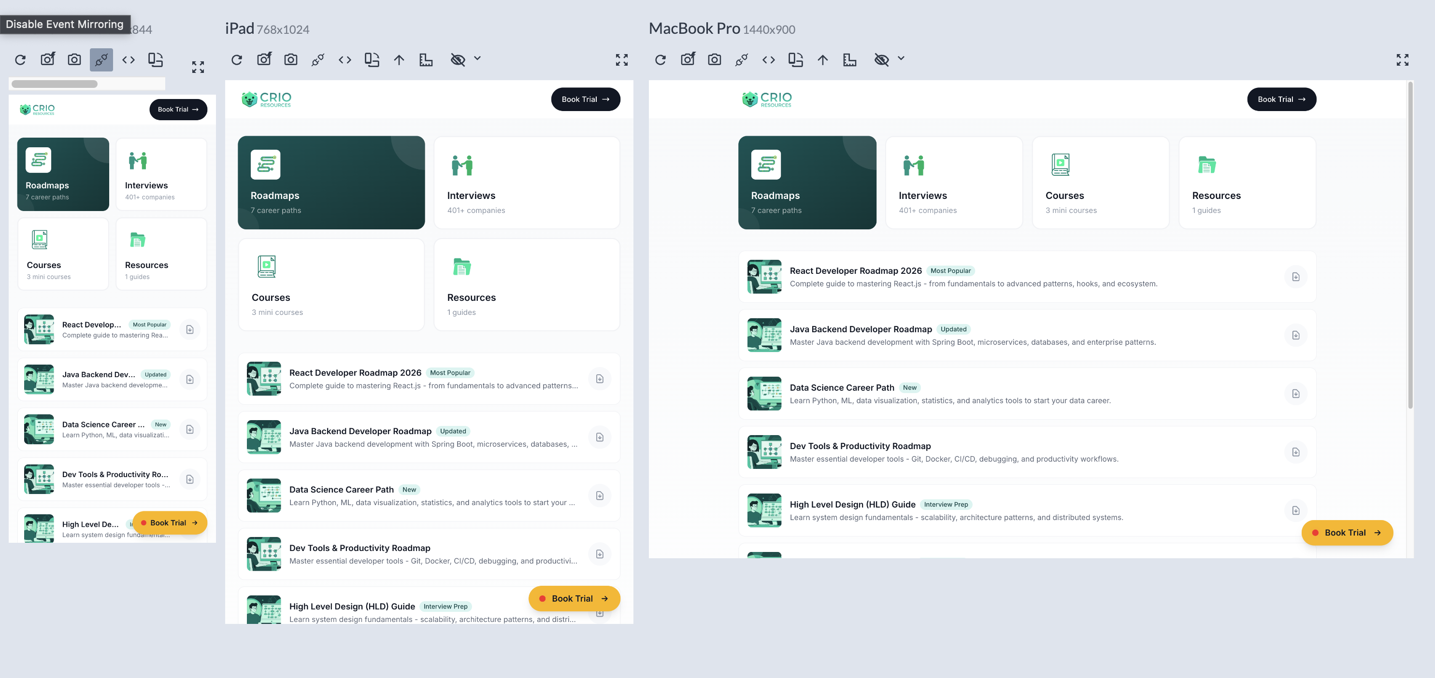Rotate the MacBook Pro device orientation
The width and height of the screenshot is (1435, 678).
coord(795,59)
